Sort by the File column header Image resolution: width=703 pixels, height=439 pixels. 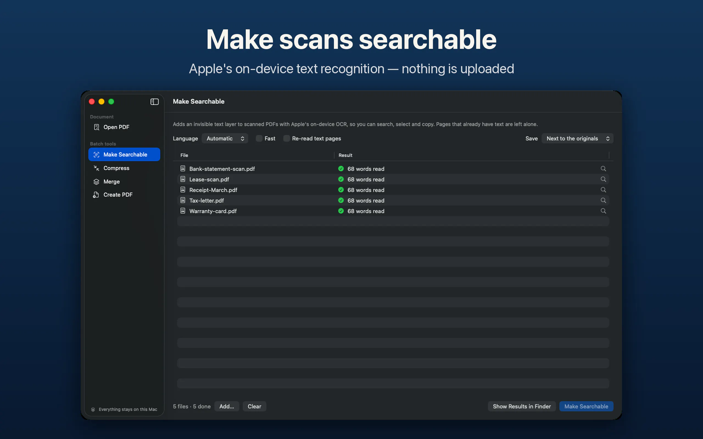tap(184, 155)
